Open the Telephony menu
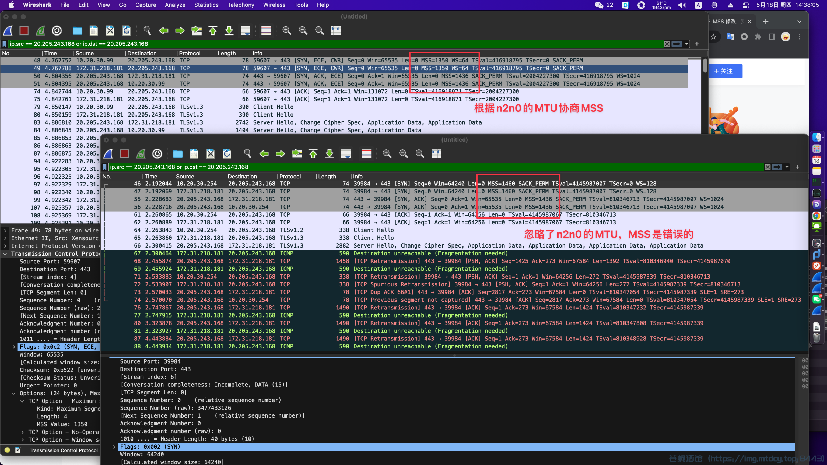Screen dimensions: 827x465 point(241,5)
